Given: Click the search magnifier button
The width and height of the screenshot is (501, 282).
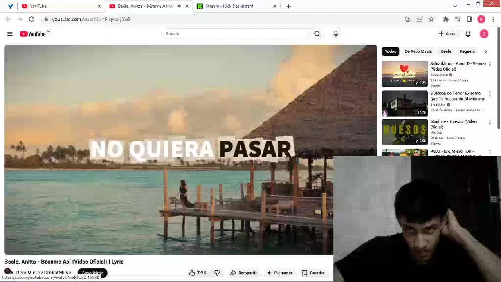Looking at the screenshot, I should tap(317, 34).
